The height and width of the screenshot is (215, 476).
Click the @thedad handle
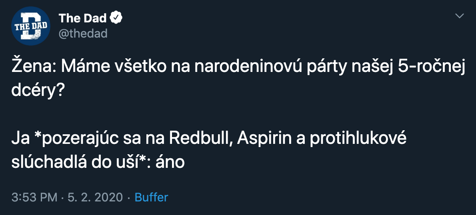83,34
